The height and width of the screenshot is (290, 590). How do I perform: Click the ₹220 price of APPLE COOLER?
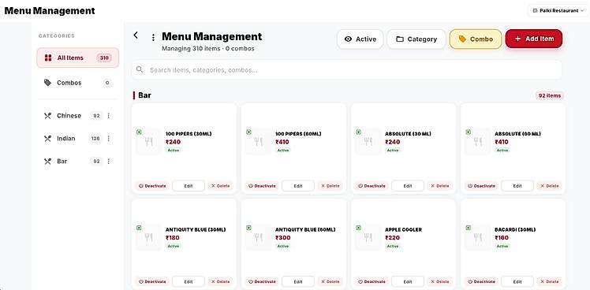click(x=393, y=238)
